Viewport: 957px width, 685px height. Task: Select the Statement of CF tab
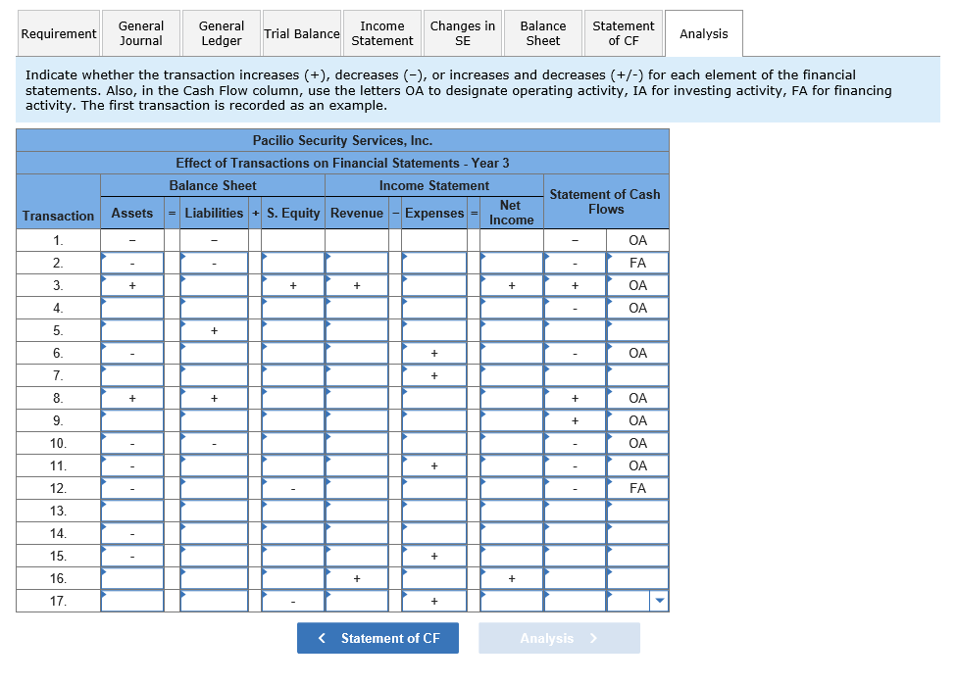[x=623, y=32]
